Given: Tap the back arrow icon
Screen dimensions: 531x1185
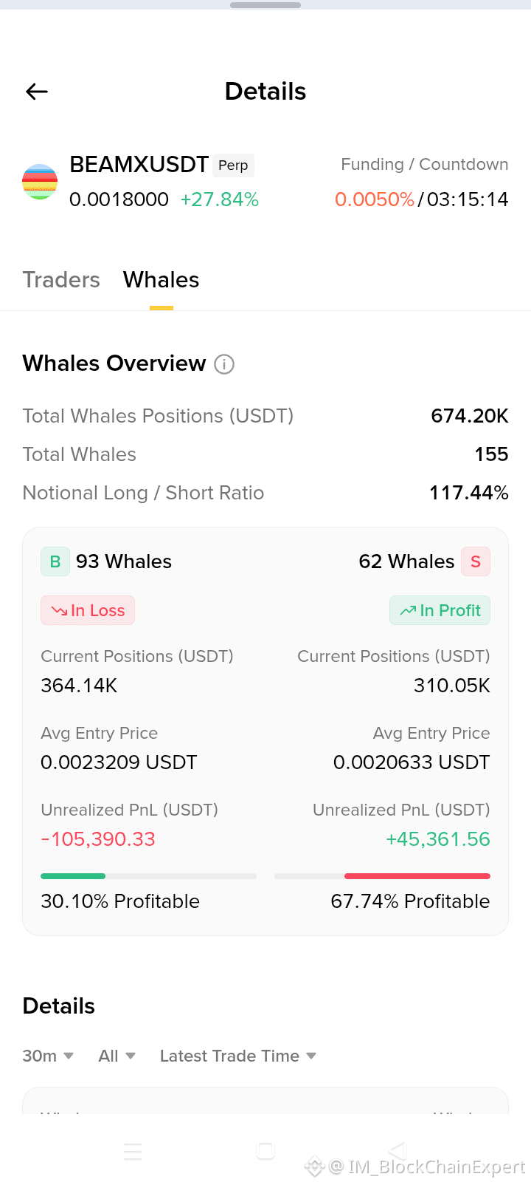Looking at the screenshot, I should (x=37, y=92).
